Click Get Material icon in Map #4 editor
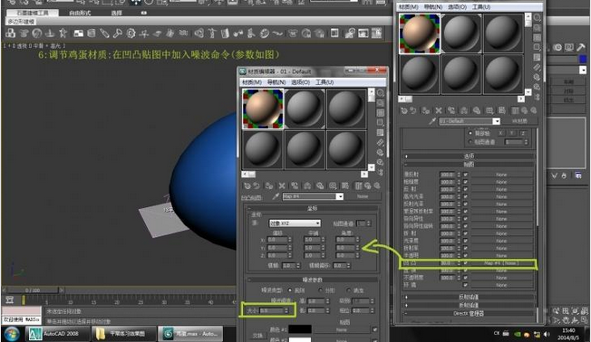Screen dimensions: 591x342 (x=247, y=185)
